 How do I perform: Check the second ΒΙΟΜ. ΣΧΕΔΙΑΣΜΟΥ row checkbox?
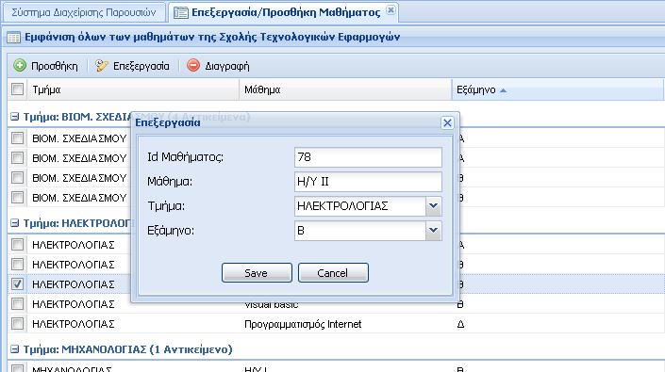click(x=17, y=158)
